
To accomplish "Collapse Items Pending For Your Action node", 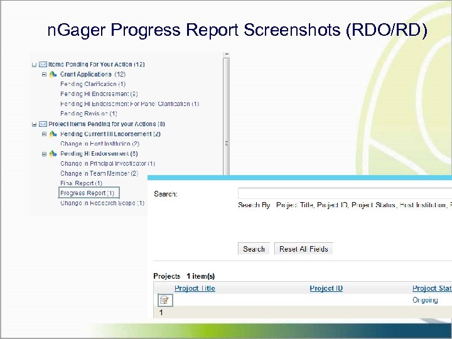I will pos(35,65).
